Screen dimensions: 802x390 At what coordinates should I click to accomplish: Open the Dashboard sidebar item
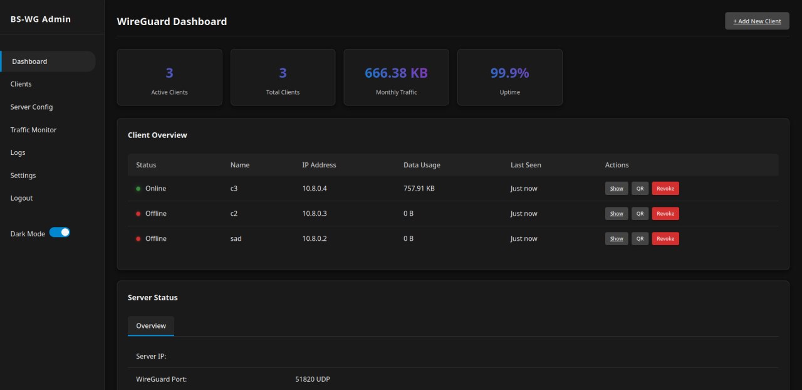pos(48,61)
